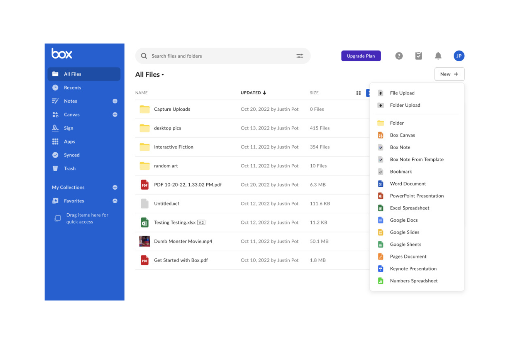Click the 415 Files size cell
This screenshot has width=516, height=344.
(x=320, y=128)
